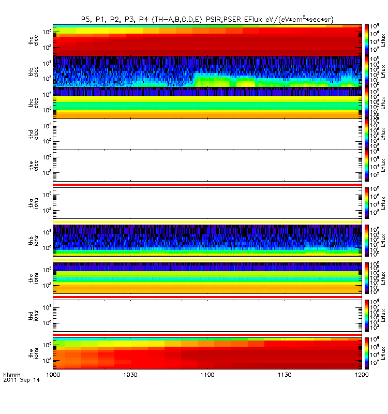Click the "2011 Sep 14" date label
This screenshot has height=414, width=388.
tap(22, 380)
